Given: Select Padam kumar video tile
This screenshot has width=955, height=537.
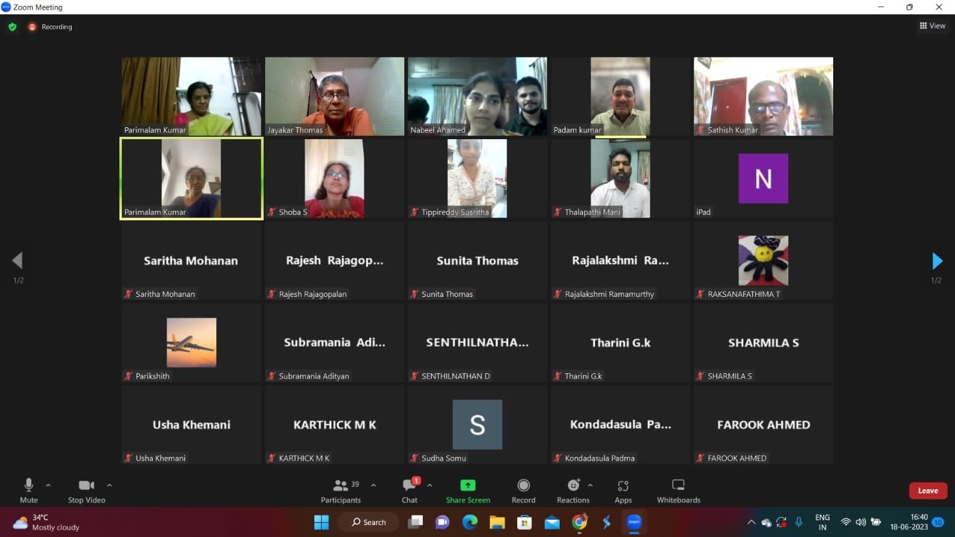Looking at the screenshot, I should pyautogui.click(x=621, y=96).
